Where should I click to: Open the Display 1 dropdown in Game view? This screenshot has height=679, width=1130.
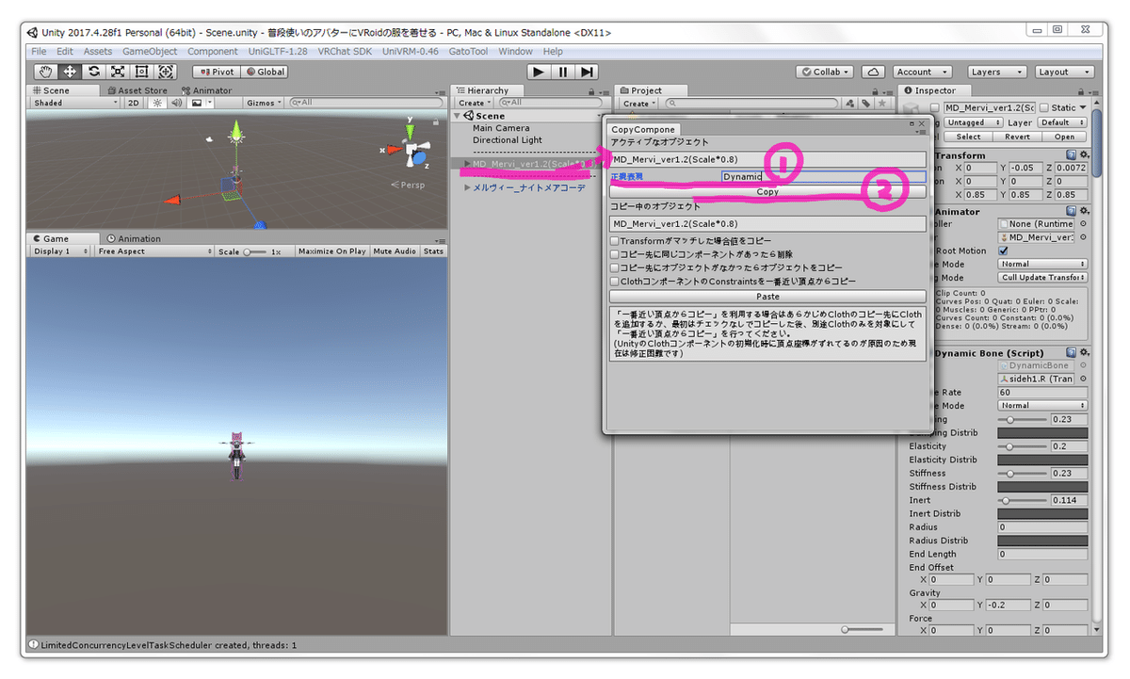click(x=60, y=251)
